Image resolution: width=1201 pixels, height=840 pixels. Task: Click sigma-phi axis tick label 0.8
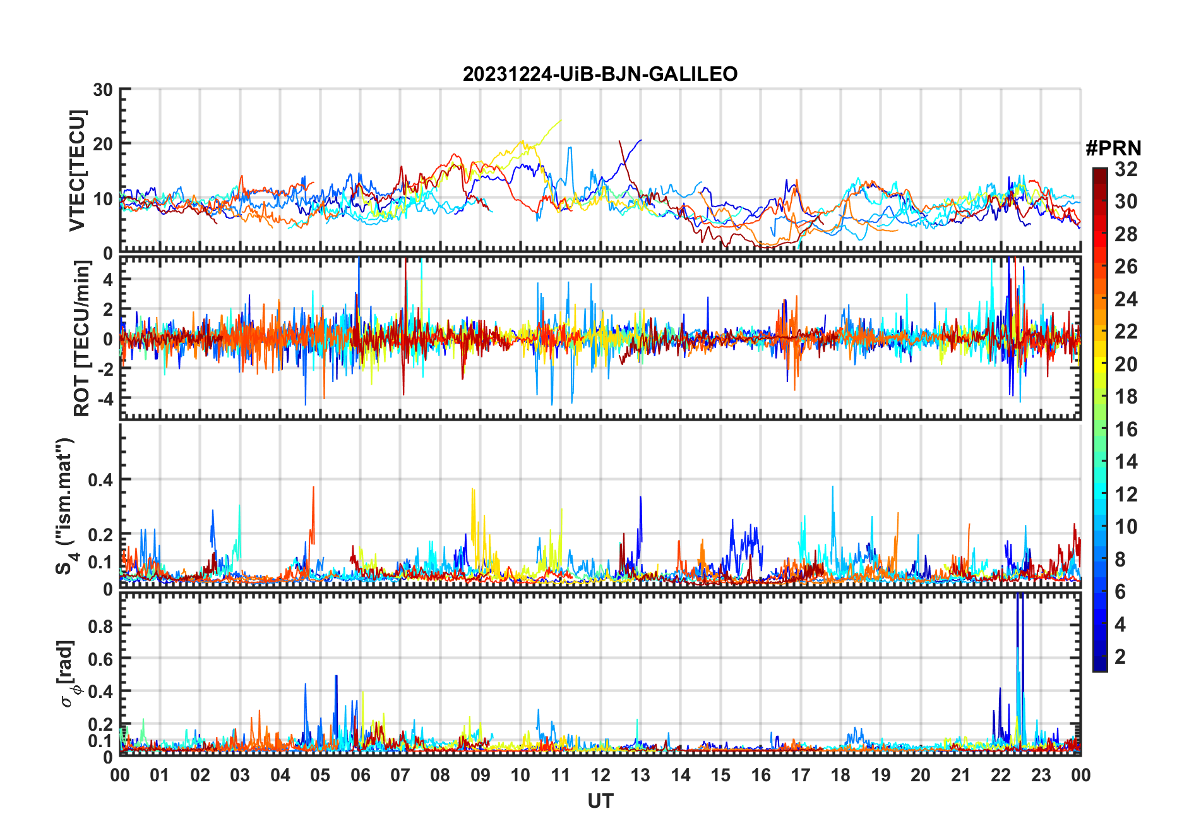point(100,626)
